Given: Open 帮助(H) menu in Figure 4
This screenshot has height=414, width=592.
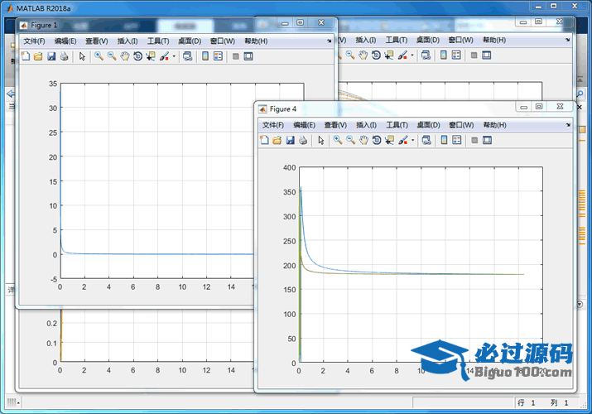Looking at the screenshot, I should (x=495, y=125).
